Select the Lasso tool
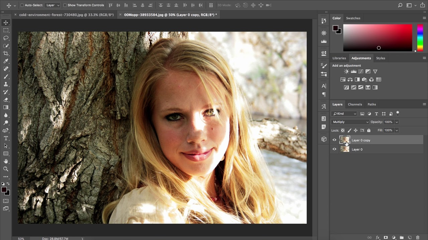428x240 pixels. [5, 38]
